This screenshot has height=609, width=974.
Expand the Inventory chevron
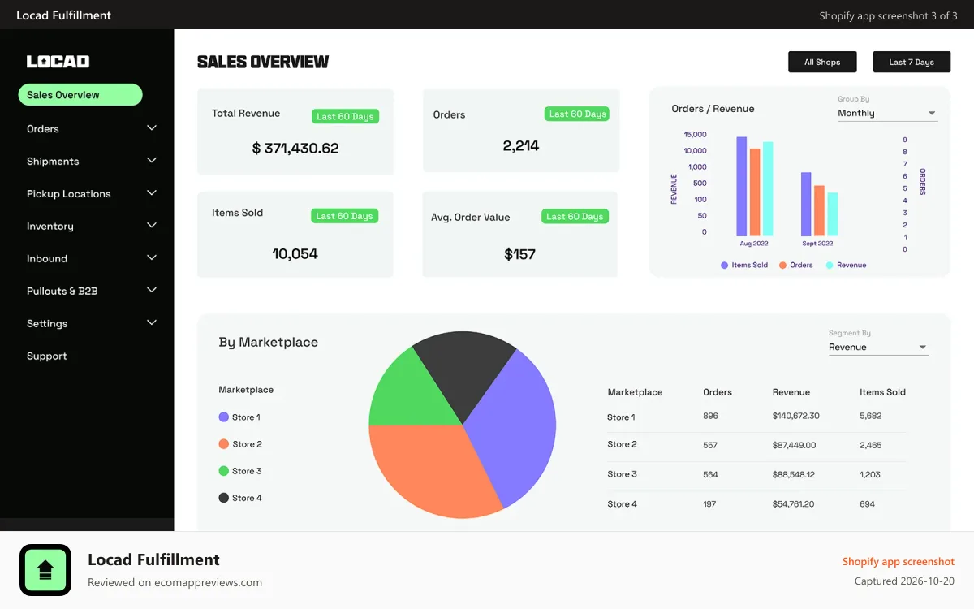pos(152,226)
